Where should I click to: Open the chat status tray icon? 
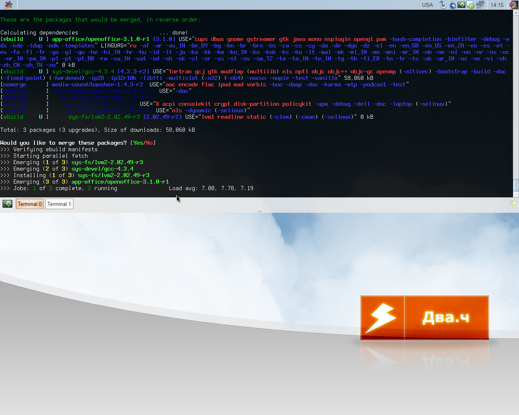[x=470, y=5]
